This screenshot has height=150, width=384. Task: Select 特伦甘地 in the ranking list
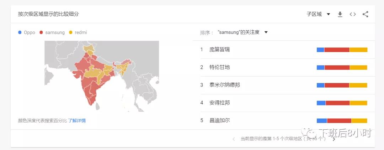coord(220,67)
